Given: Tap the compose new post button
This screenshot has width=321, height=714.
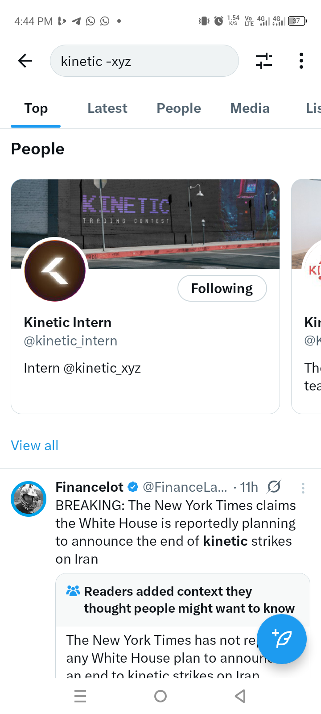Looking at the screenshot, I should click(x=282, y=639).
